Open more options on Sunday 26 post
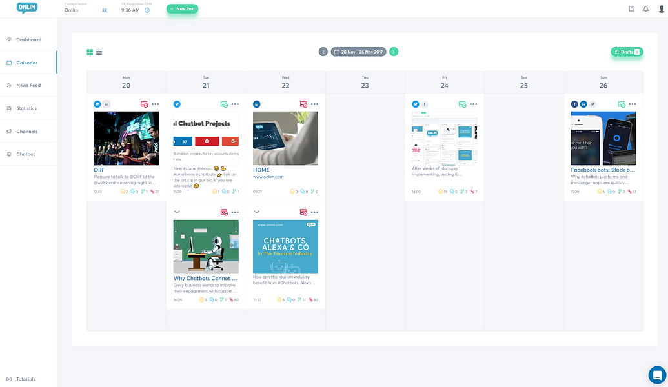 click(x=633, y=104)
